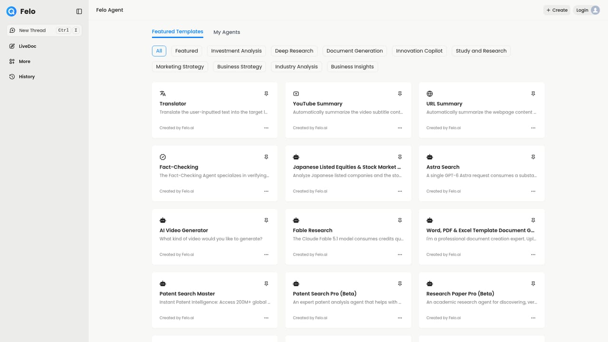The width and height of the screenshot is (608, 342).
Task: Click the YouTube Summary play icon
Action: [296, 94]
